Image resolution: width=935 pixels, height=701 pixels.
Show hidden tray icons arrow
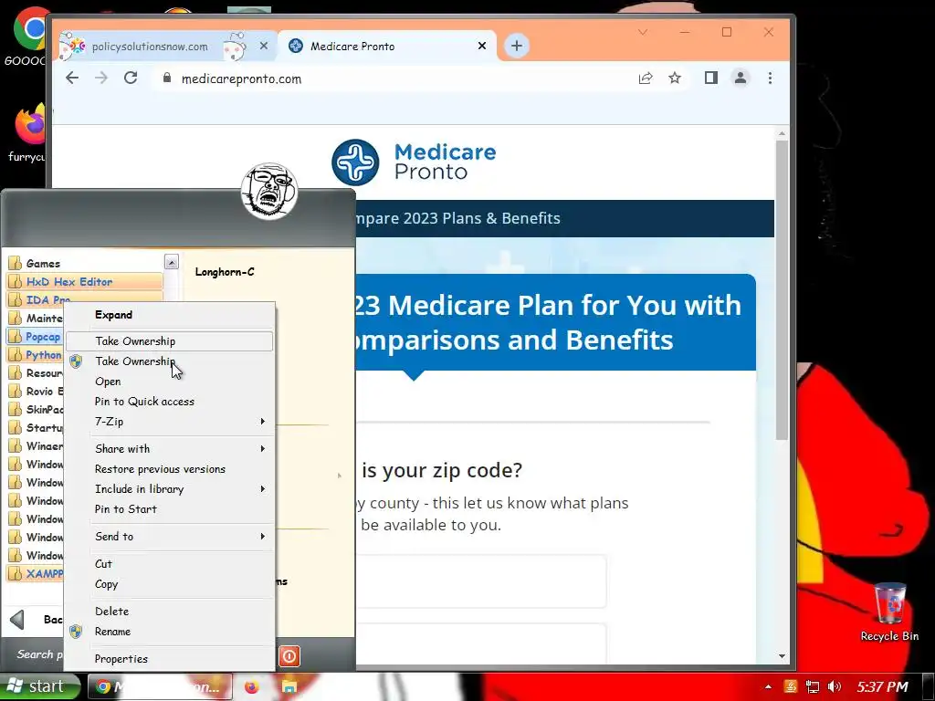[x=768, y=686]
